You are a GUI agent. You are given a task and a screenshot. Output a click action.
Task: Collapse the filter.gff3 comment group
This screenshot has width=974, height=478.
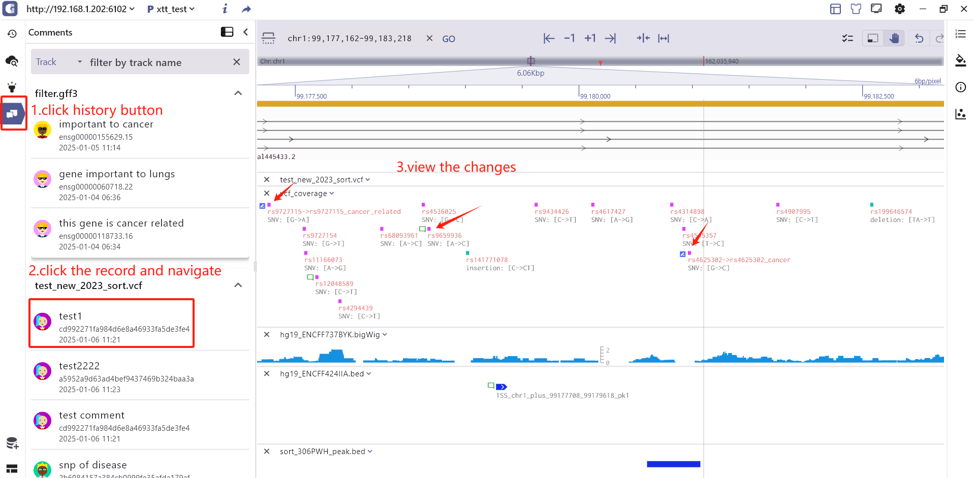(x=238, y=93)
